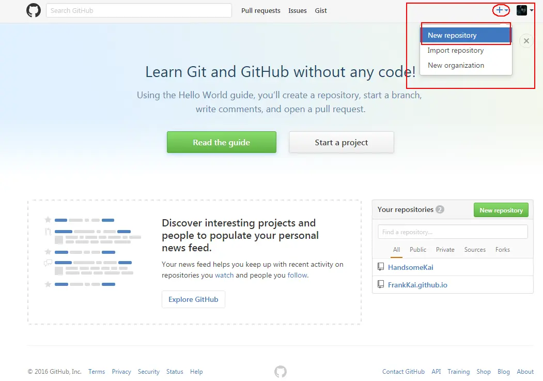Open Contact GitHub in the footer

pos(404,372)
